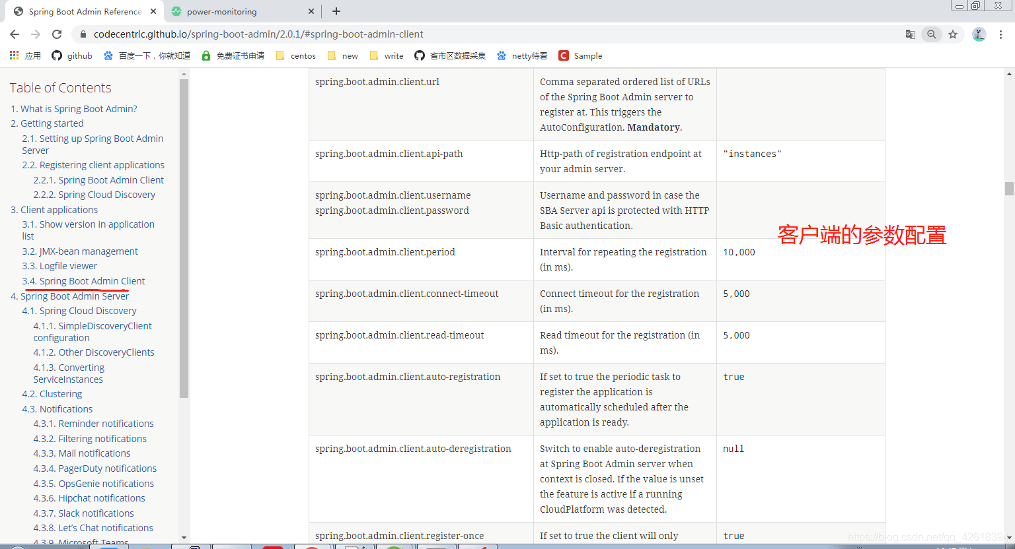Open '2.2.2. Spring Cloud Discovery' link

(x=94, y=195)
